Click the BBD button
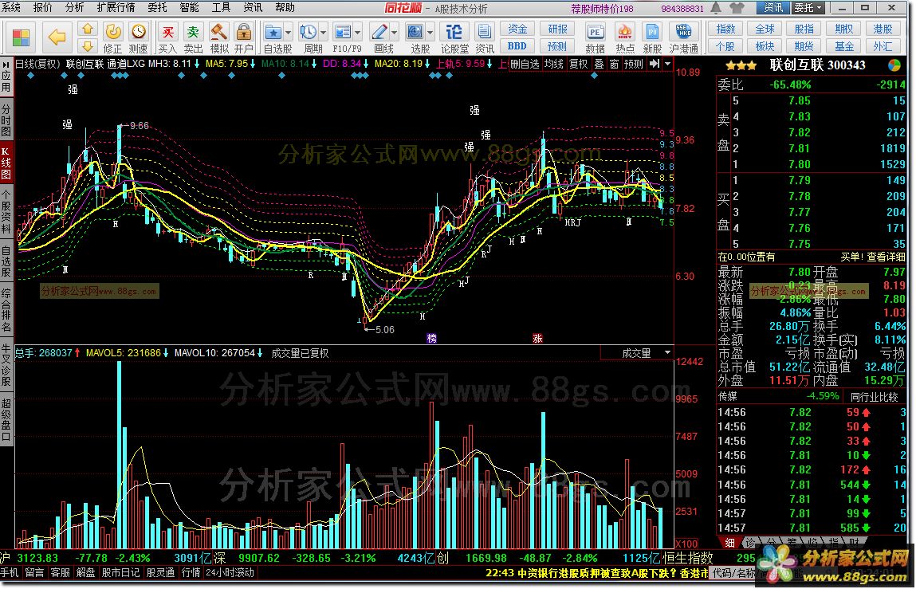 coord(517,45)
